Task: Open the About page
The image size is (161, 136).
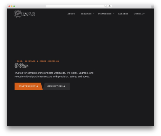Action: (71, 14)
